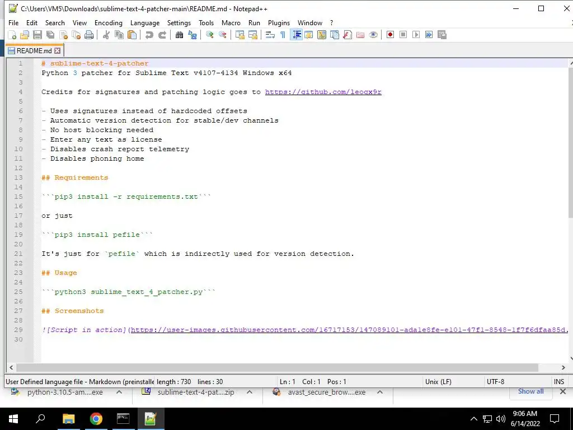Open the Edit menu
The height and width of the screenshot is (430, 573).
[x=32, y=22]
